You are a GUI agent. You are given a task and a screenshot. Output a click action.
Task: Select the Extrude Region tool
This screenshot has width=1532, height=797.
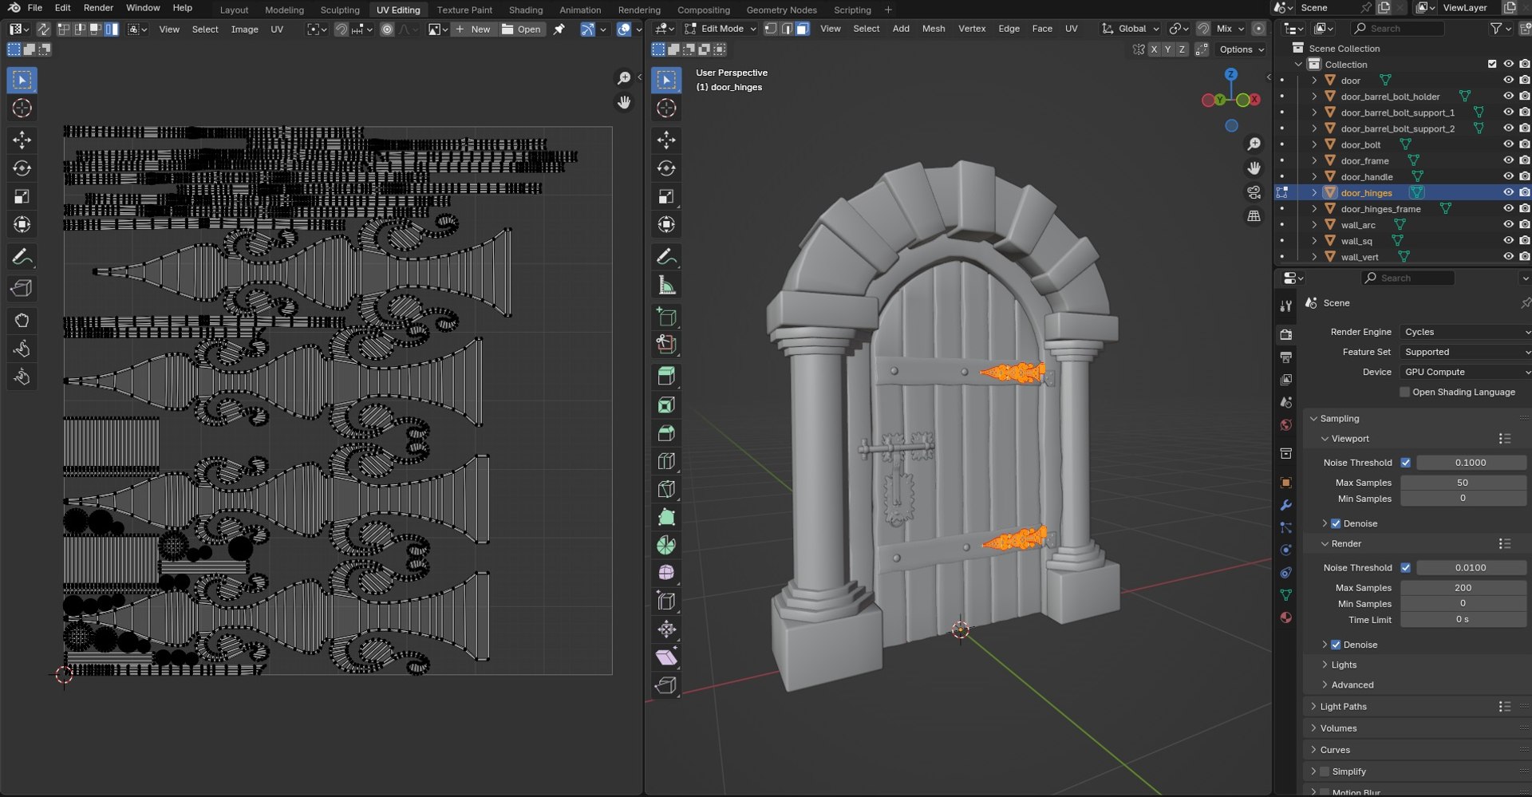(666, 377)
